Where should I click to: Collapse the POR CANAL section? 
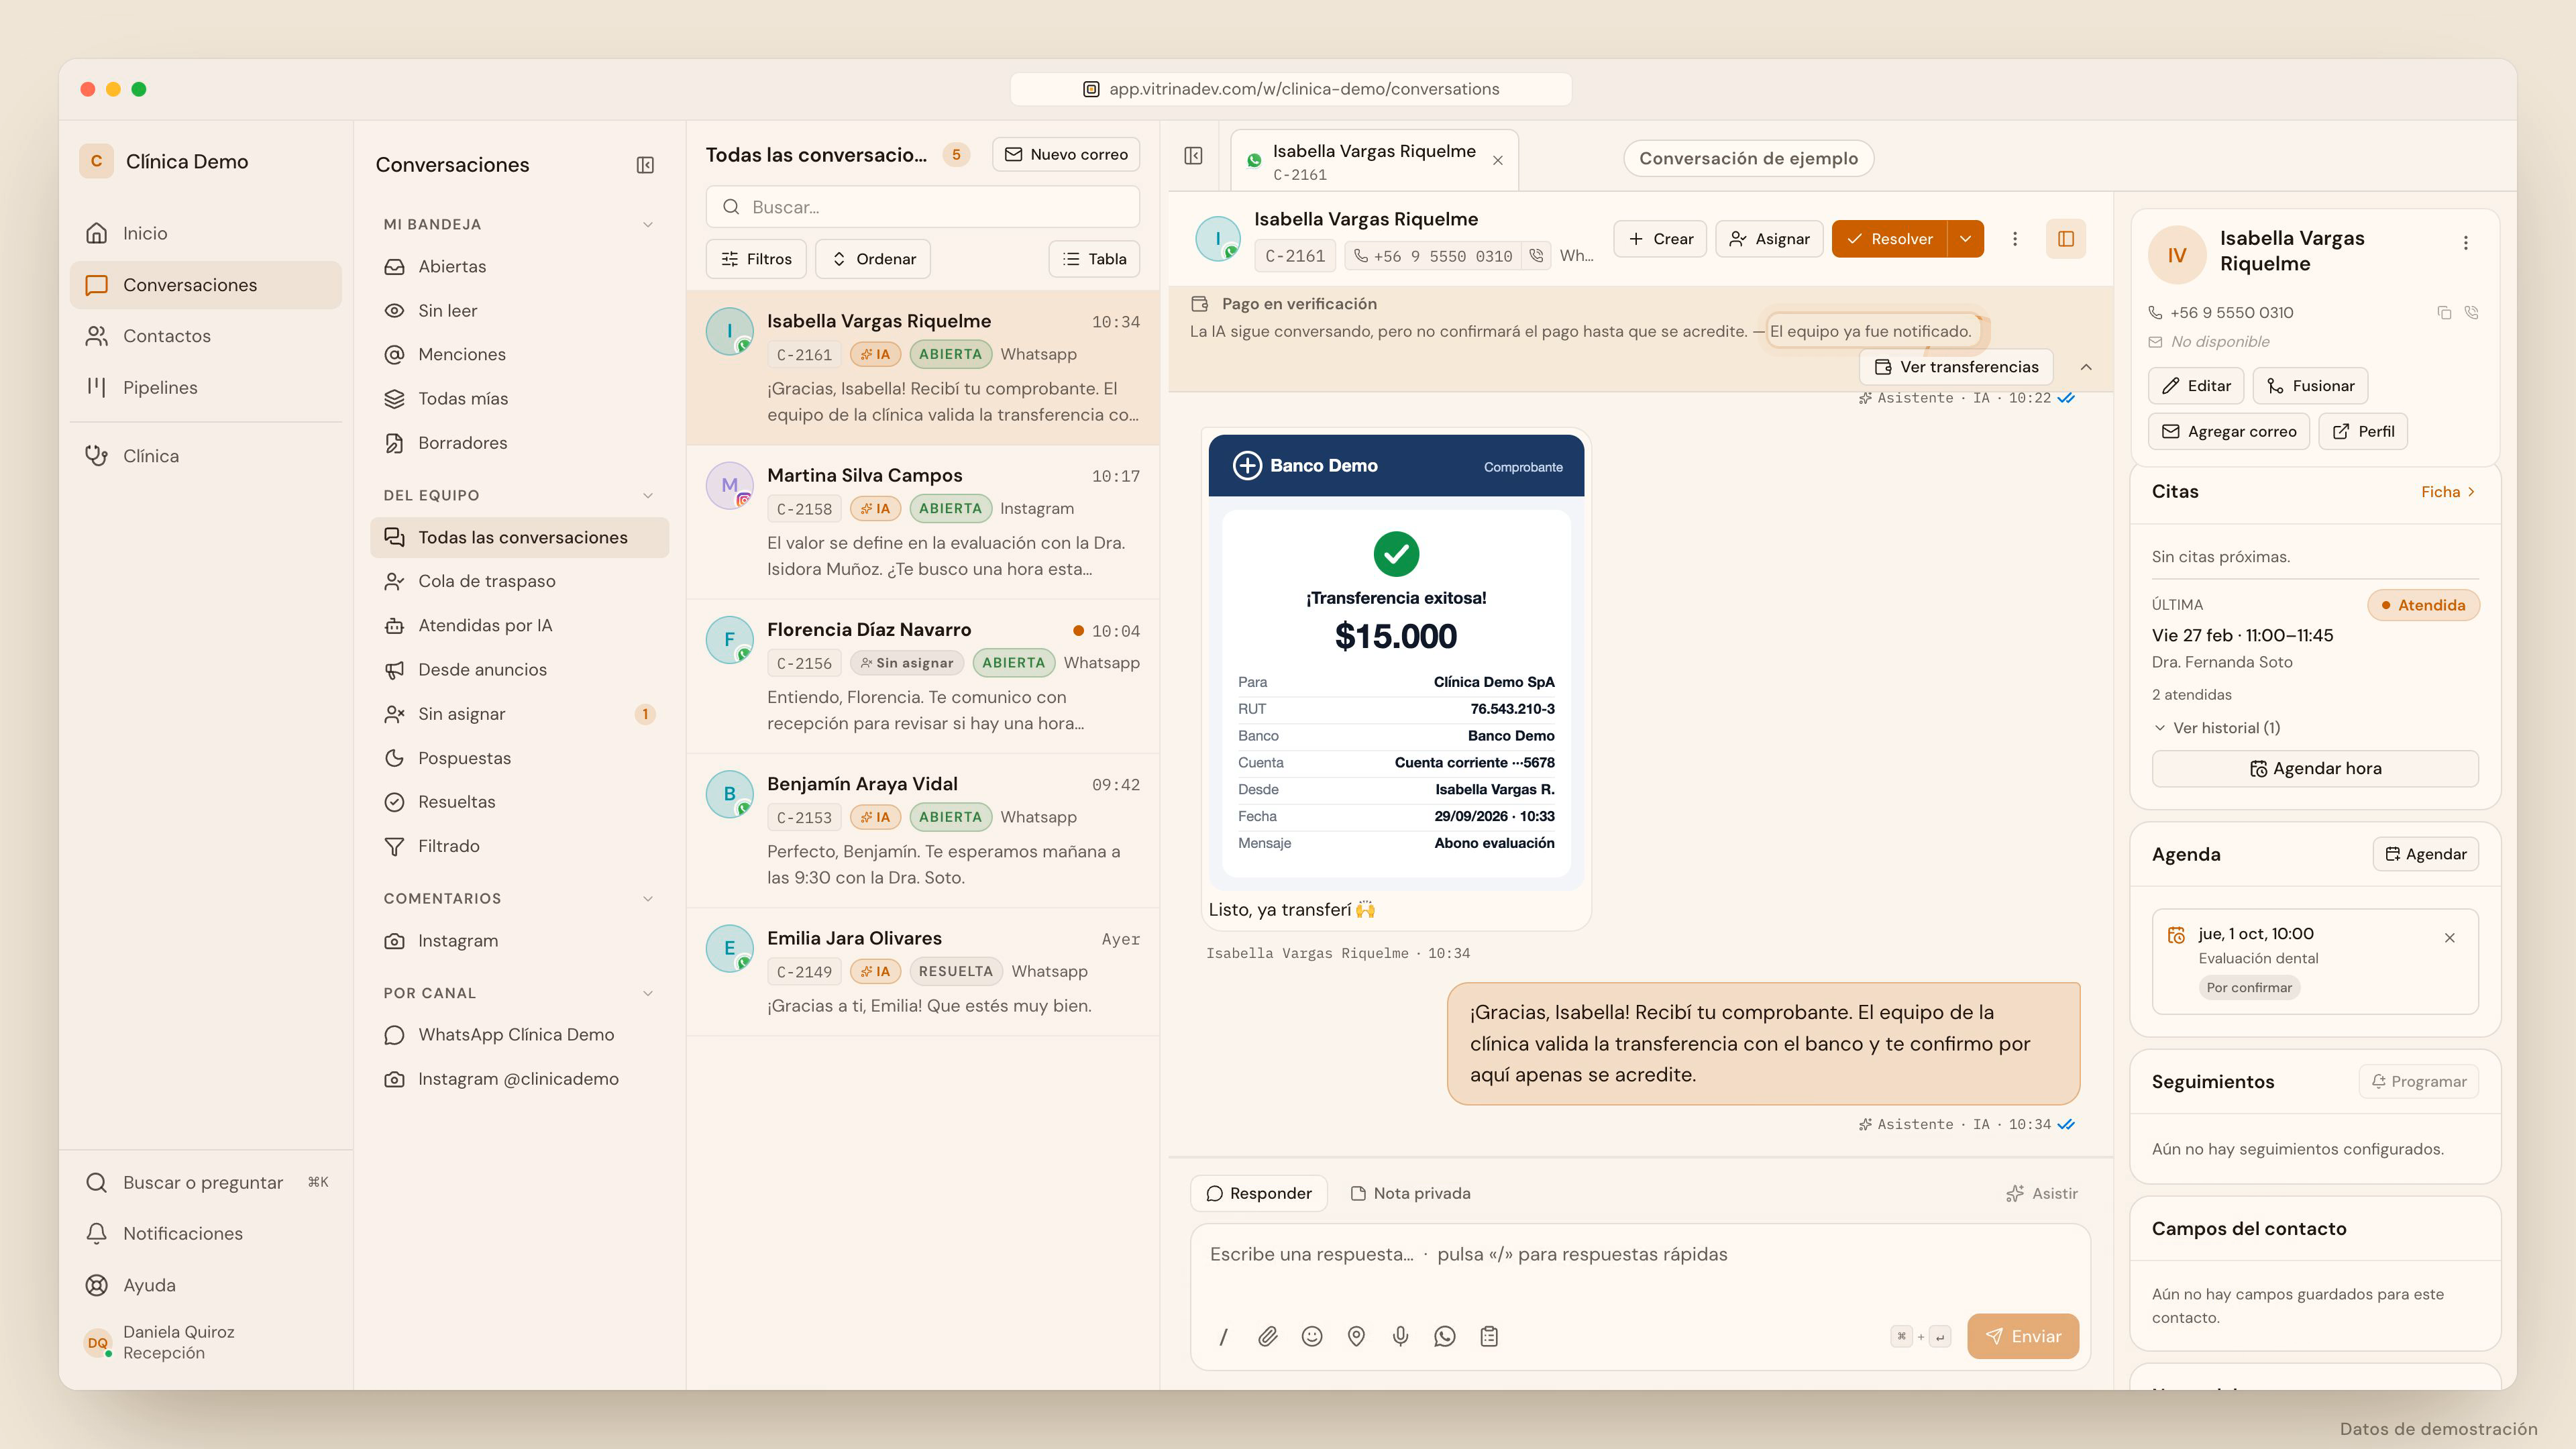(x=648, y=994)
